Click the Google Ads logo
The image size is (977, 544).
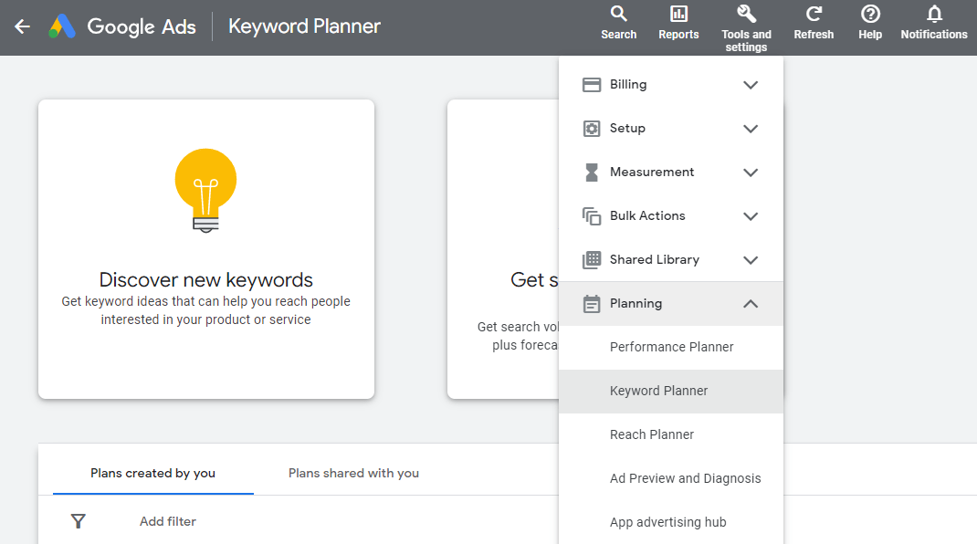[x=62, y=26]
